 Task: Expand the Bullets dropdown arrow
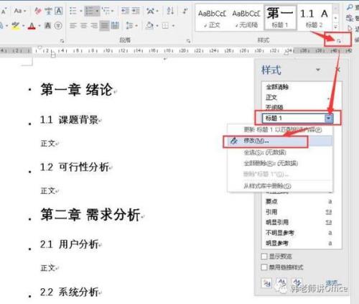pyautogui.click(x=80, y=11)
